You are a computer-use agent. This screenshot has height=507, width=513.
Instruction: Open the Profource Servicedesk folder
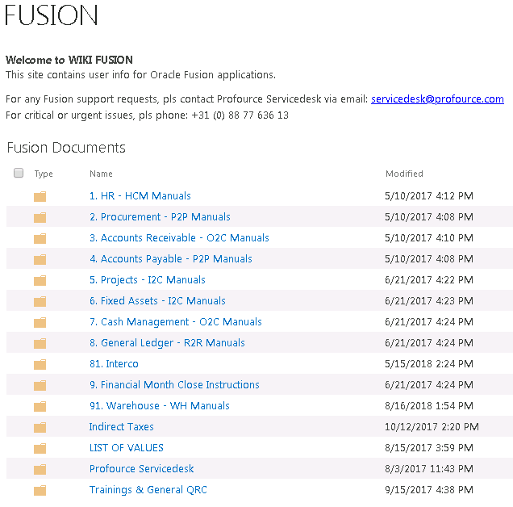(141, 468)
